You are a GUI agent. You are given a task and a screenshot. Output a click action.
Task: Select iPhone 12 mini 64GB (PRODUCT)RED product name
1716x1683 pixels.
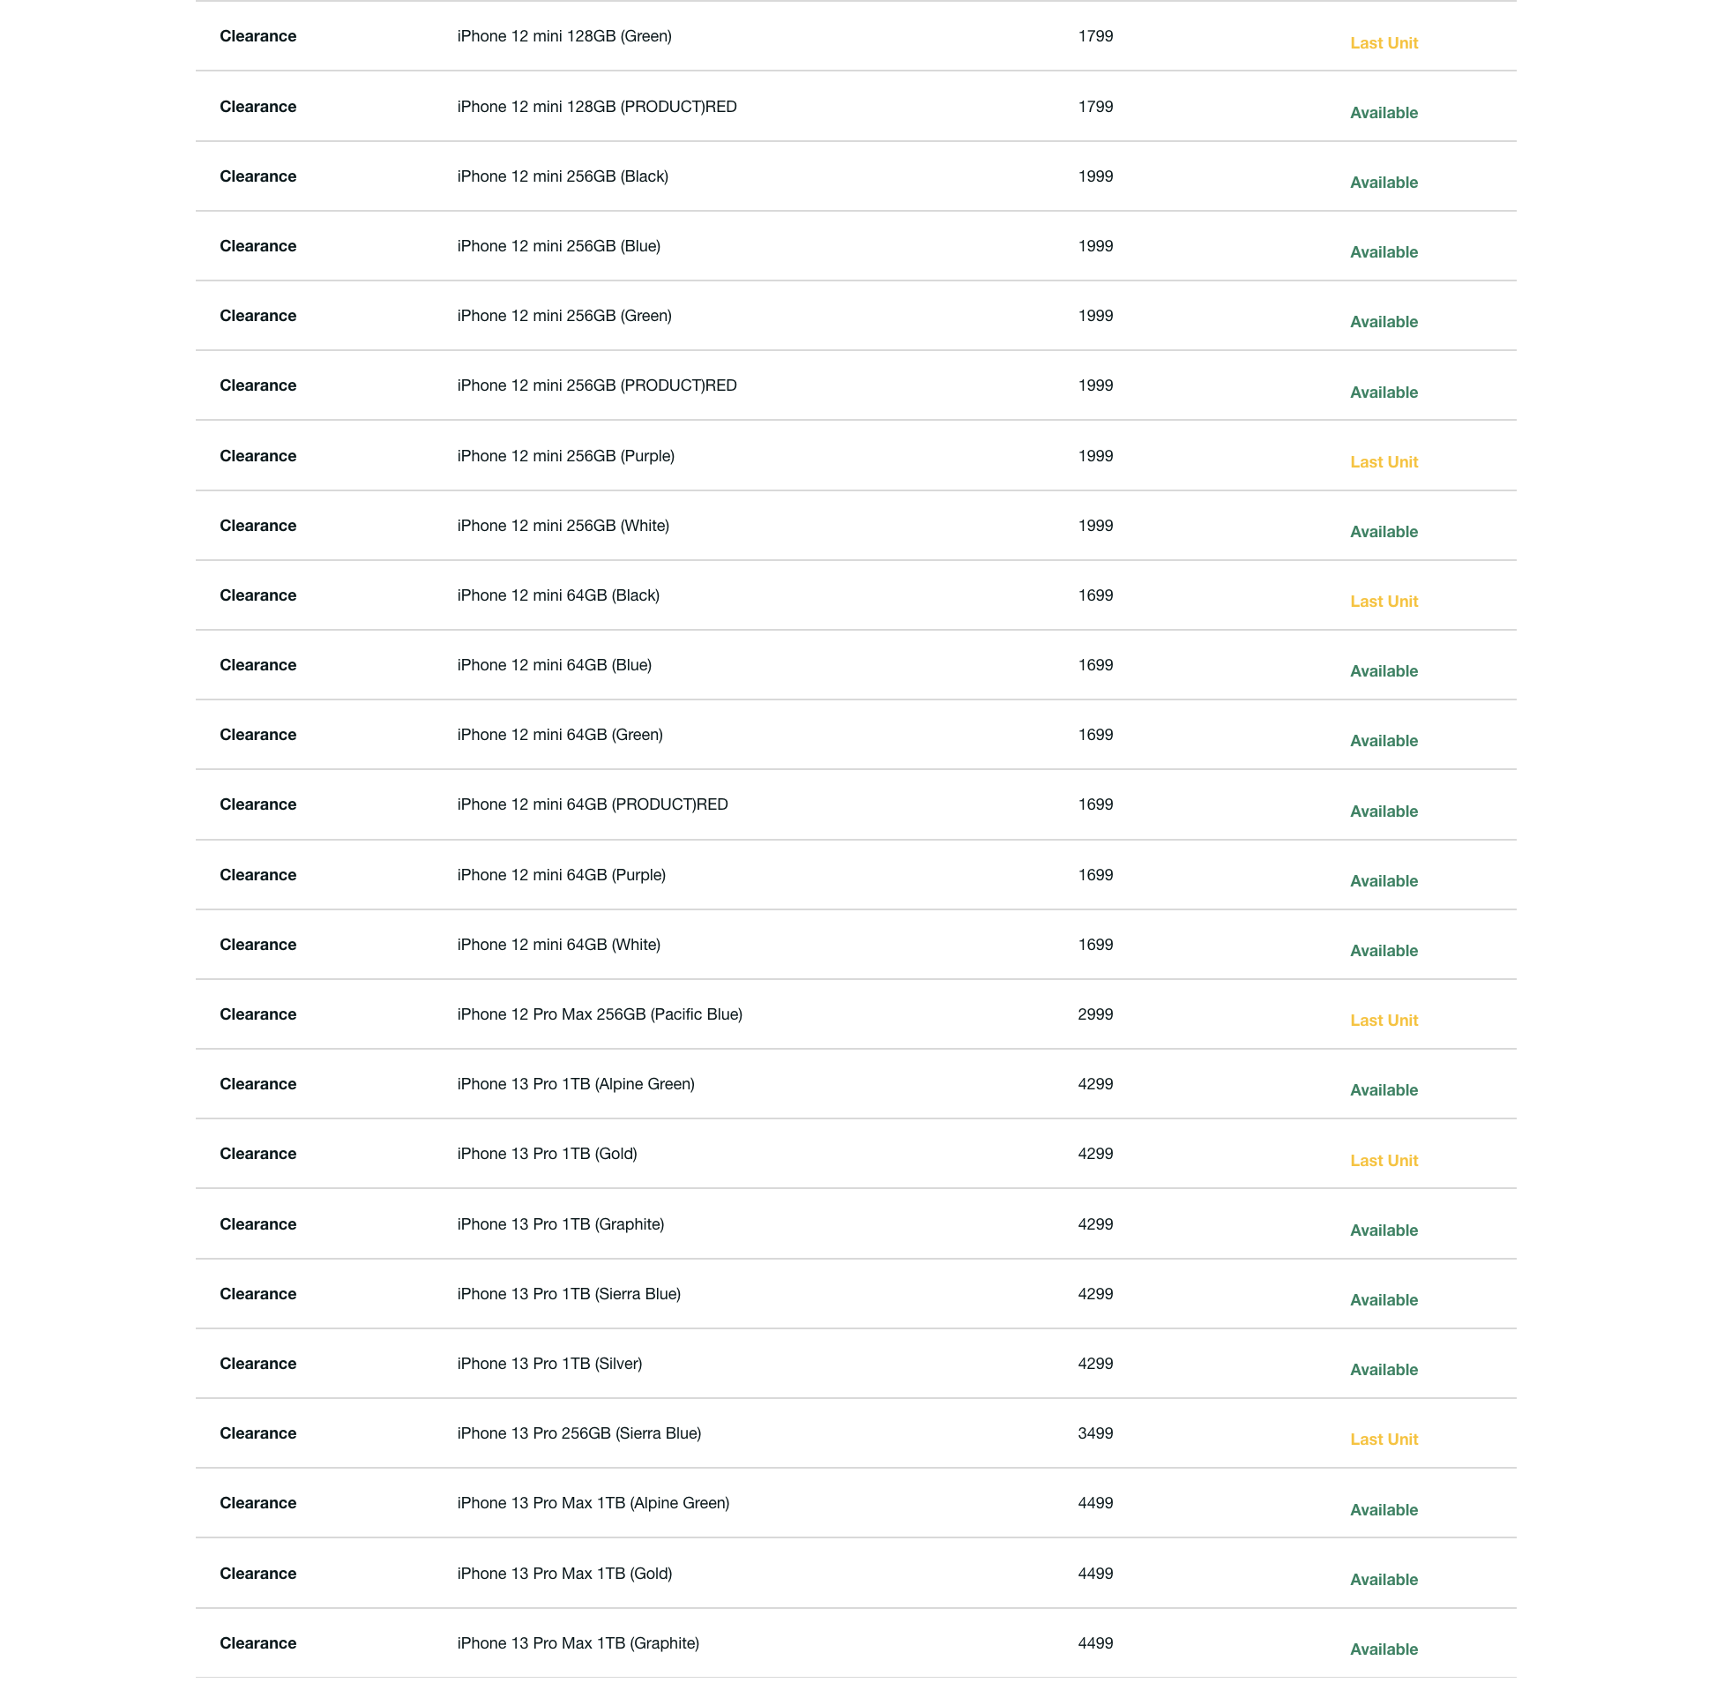[592, 804]
